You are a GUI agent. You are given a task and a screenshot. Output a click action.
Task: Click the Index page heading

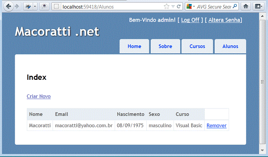coord(36,77)
